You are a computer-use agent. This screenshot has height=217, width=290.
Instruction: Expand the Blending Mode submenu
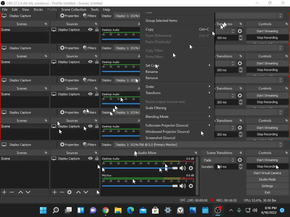click(177, 117)
